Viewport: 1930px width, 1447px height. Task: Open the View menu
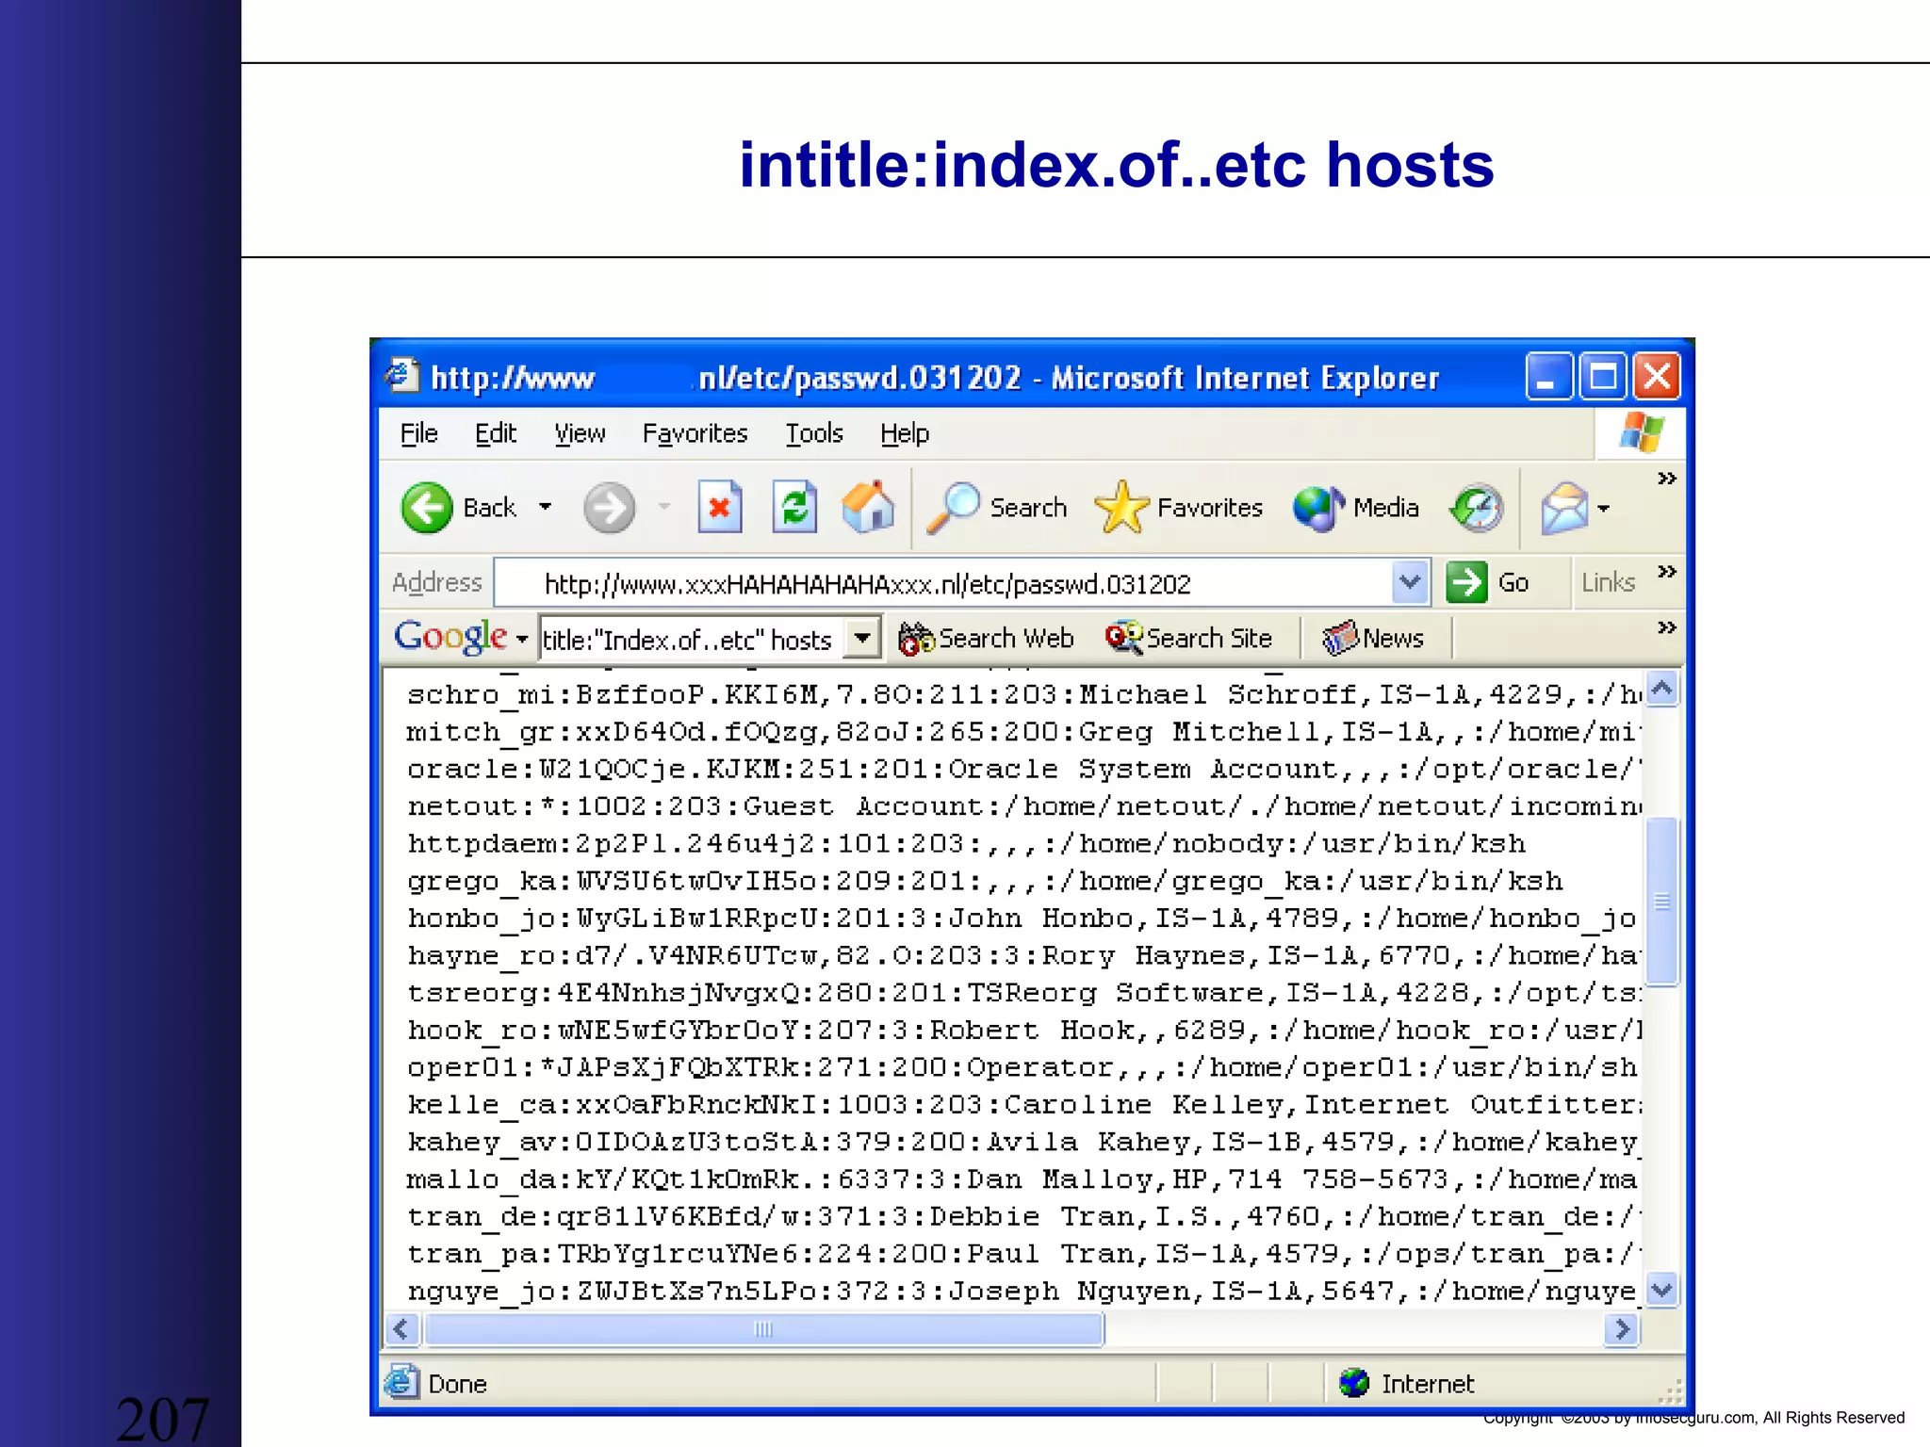(580, 433)
